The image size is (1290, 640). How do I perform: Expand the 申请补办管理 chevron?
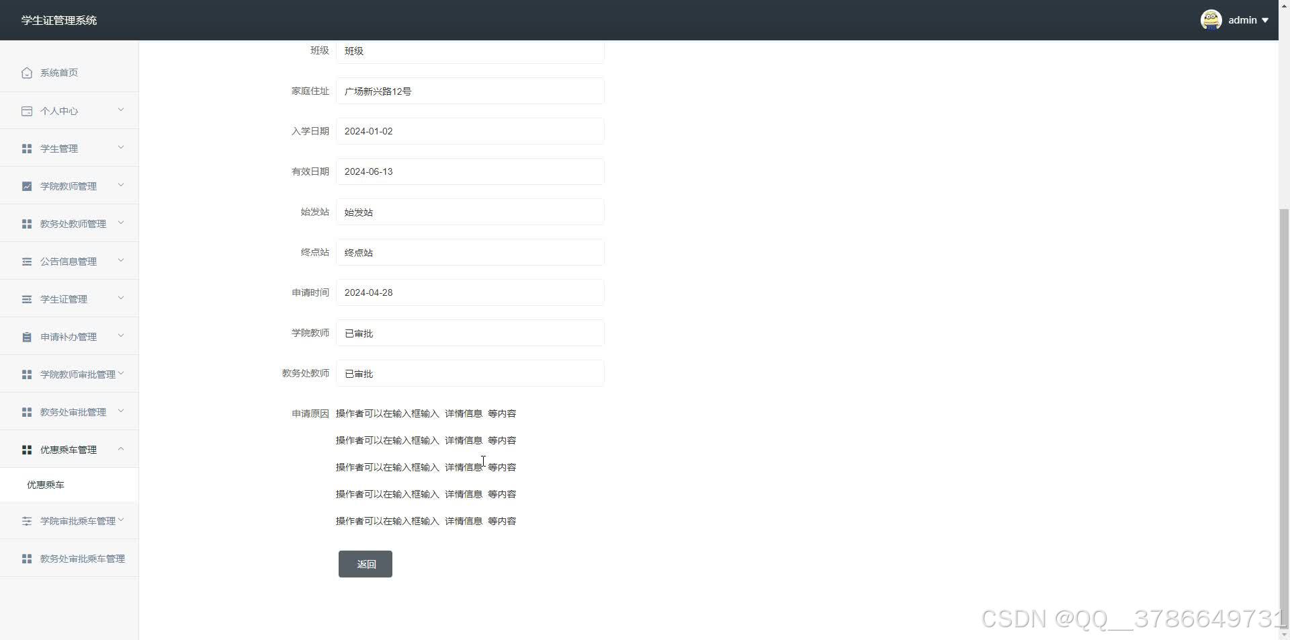pos(121,335)
